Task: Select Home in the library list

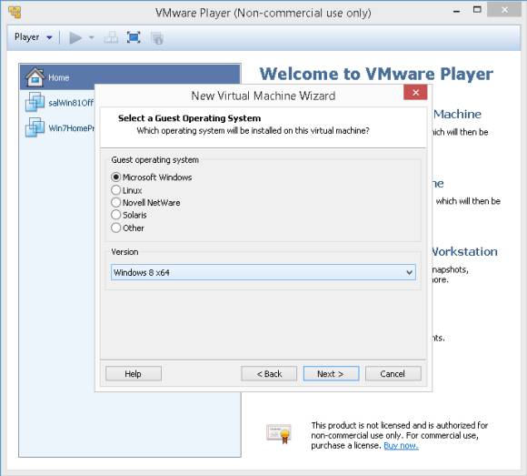Action: coord(130,77)
